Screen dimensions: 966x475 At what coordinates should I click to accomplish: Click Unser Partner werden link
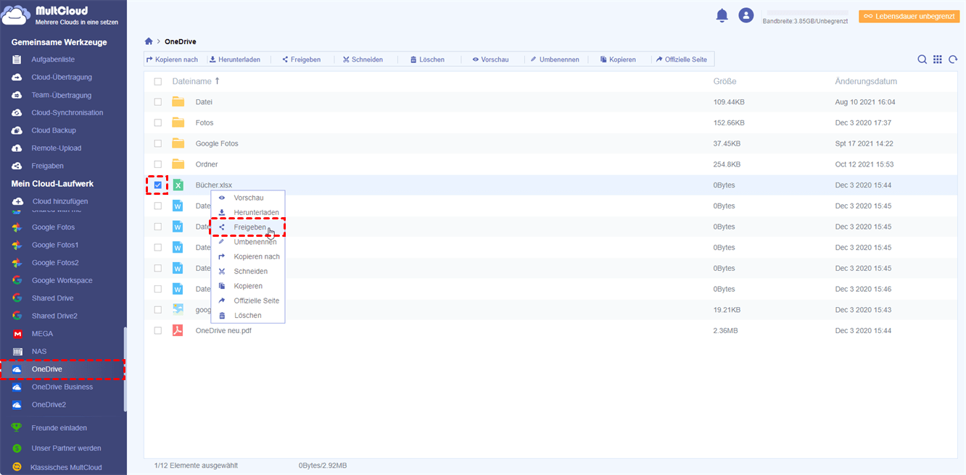(x=66, y=448)
